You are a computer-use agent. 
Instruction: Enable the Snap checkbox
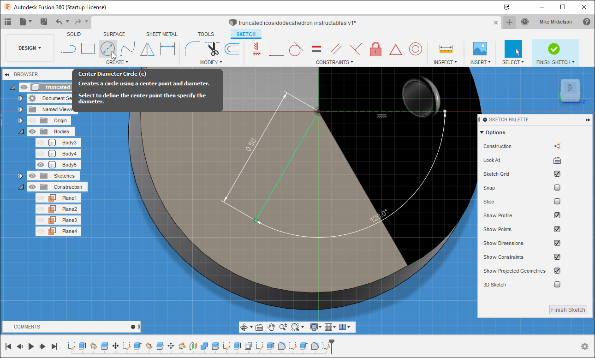pos(557,188)
